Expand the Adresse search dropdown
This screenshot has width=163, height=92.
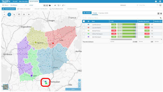click(x=137, y=5)
